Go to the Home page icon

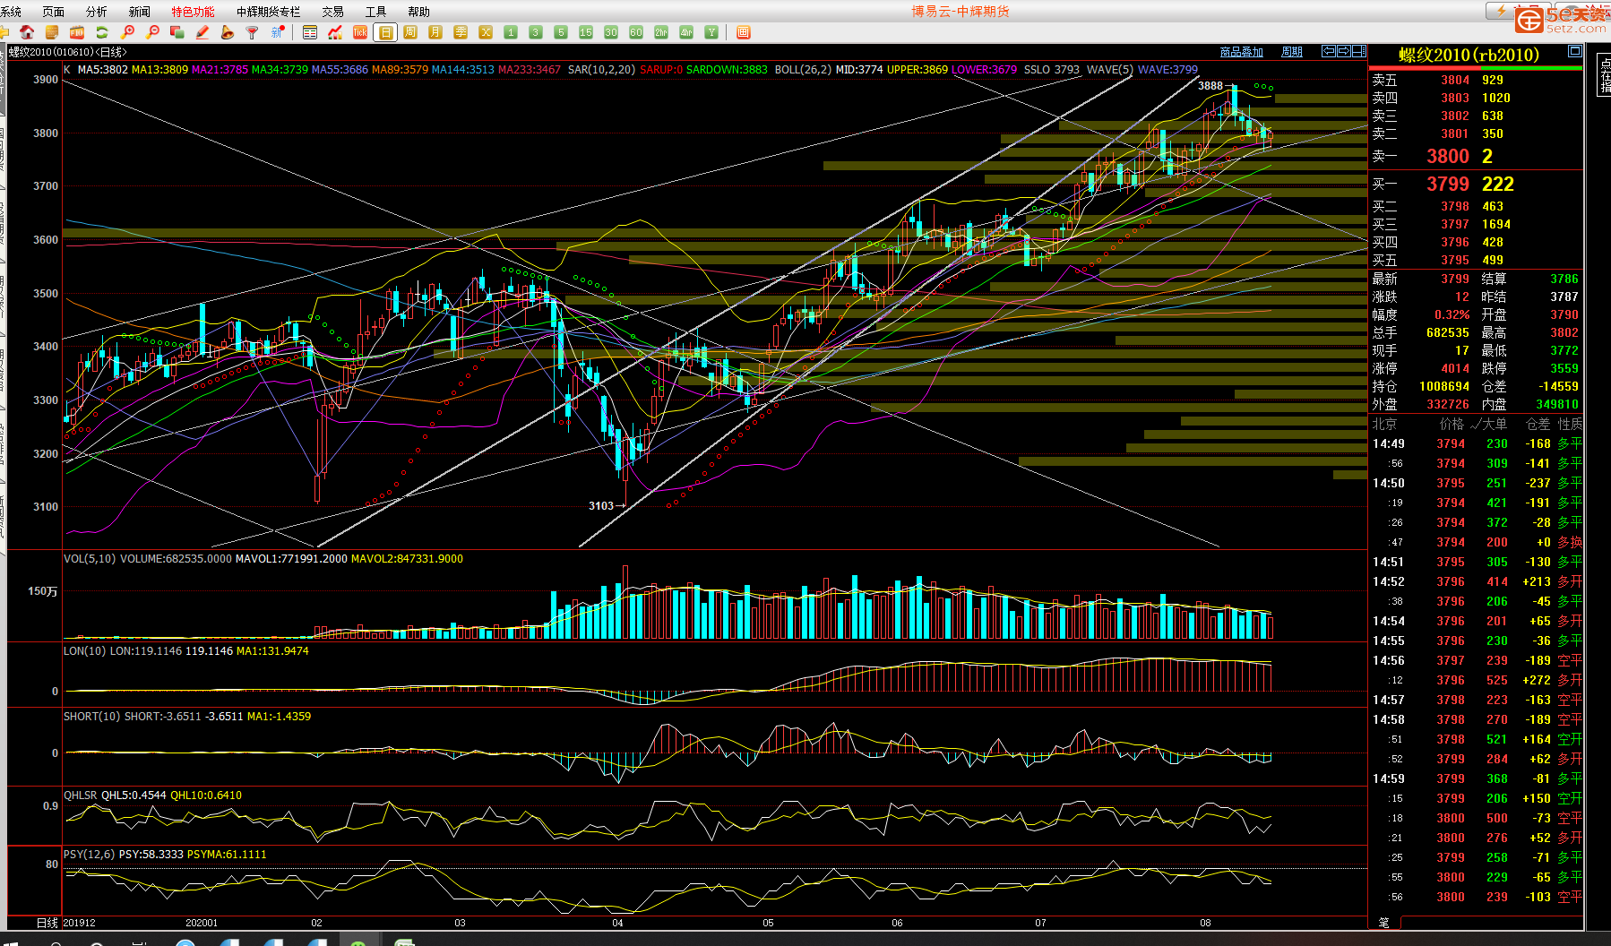(x=27, y=32)
